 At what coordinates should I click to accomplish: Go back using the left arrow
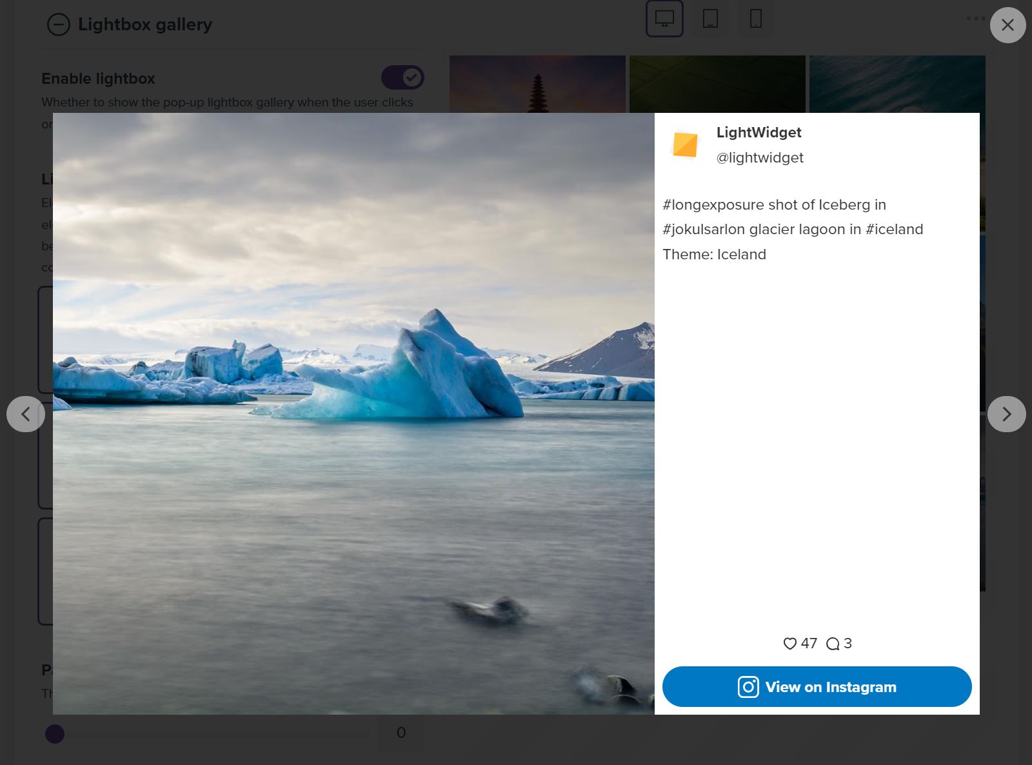coord(26,413)
